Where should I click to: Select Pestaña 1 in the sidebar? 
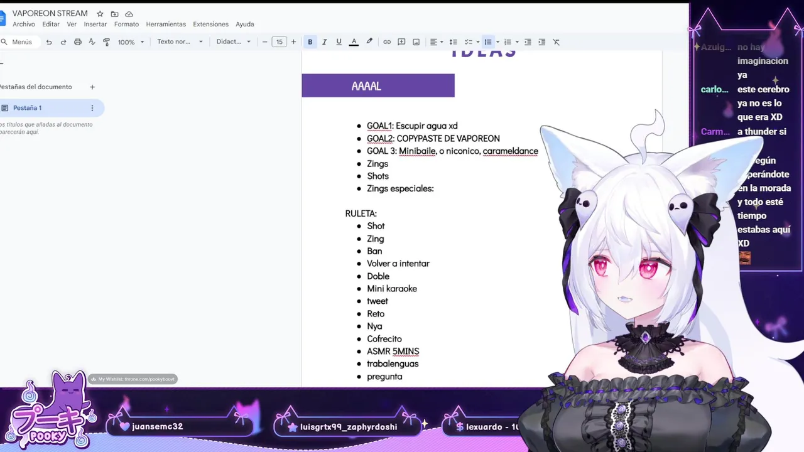coord(50,108)
